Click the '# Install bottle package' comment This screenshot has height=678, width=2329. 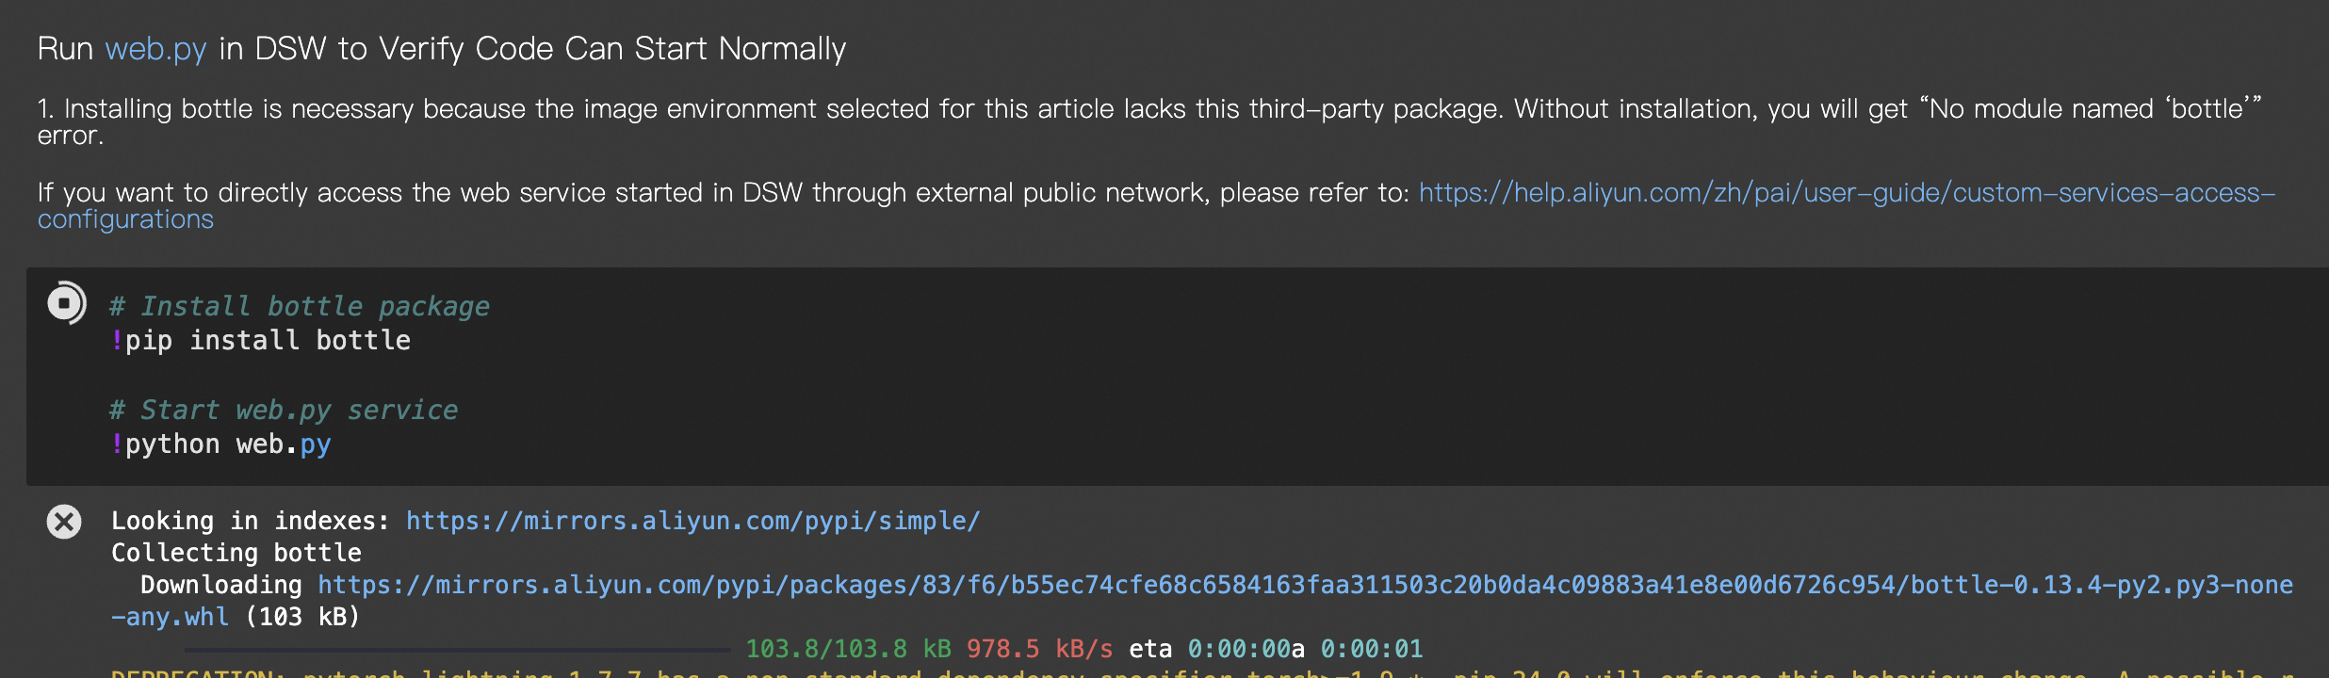[300, 306]
